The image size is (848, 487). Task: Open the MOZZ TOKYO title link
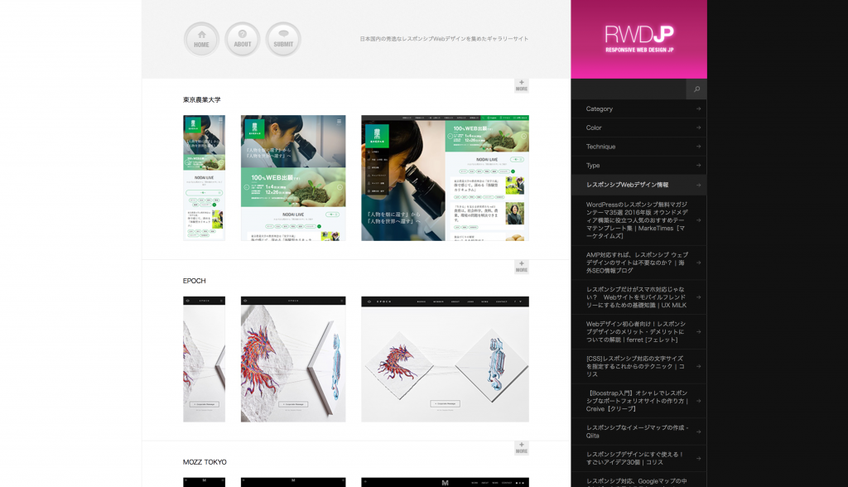[205, 462]
